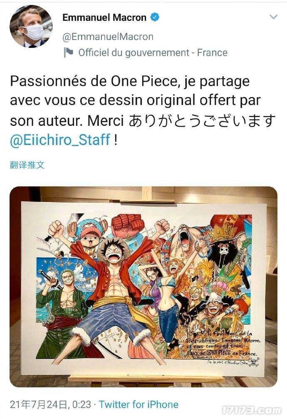Click the Twitter for iPhone source link
287x419 pixels.
click(139, 404)
